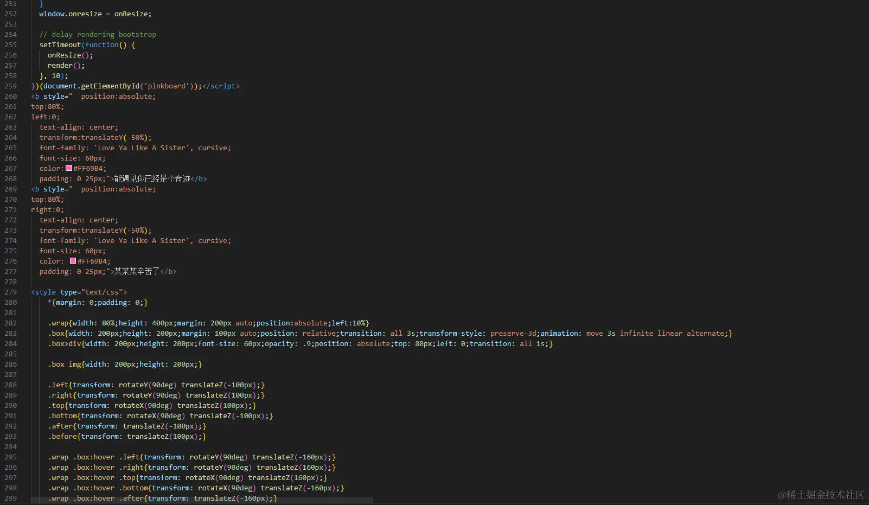This screenshot has width=869, height=505.
Task: Click line number 279 in the gutter
Action: click(11, 292)
